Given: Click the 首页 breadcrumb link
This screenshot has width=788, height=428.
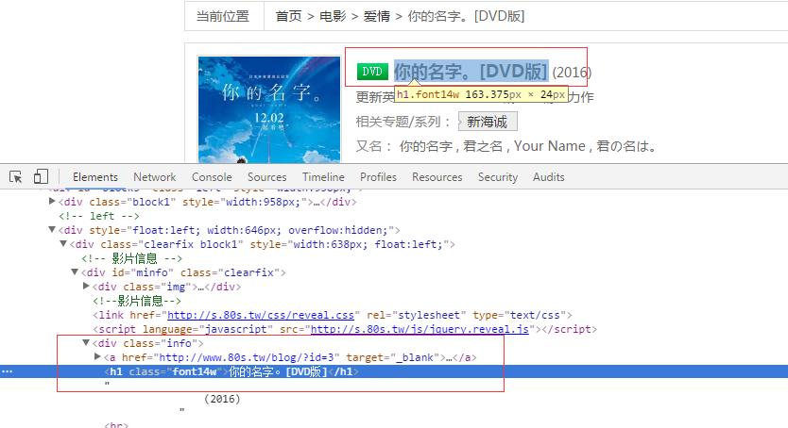Looking at the screenshot, I should [x=288, y=17].
